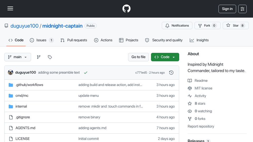The width and height of the screenshot is (253, 142).
Task: Open 'remove binary' commit message
Action: click(89, 117)
